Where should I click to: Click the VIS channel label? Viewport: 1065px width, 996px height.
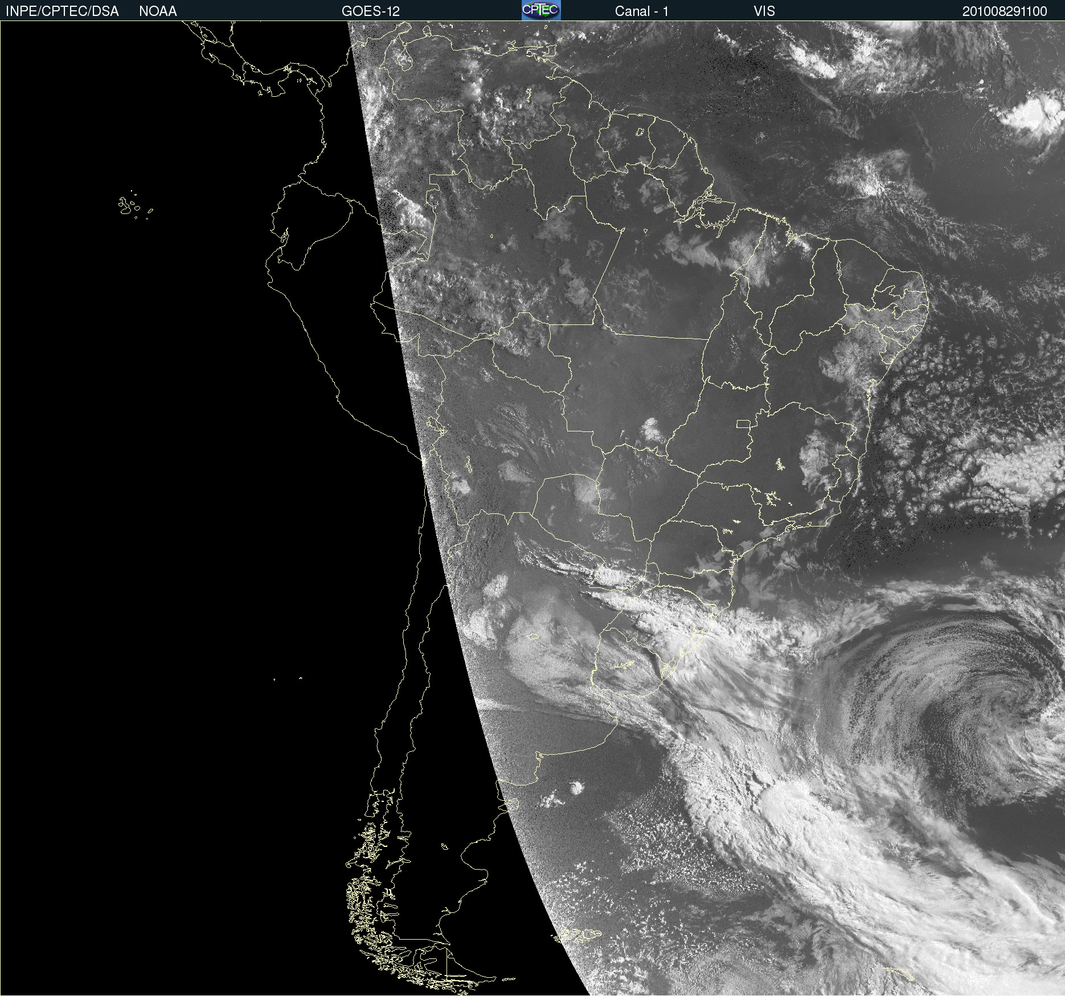764,11
